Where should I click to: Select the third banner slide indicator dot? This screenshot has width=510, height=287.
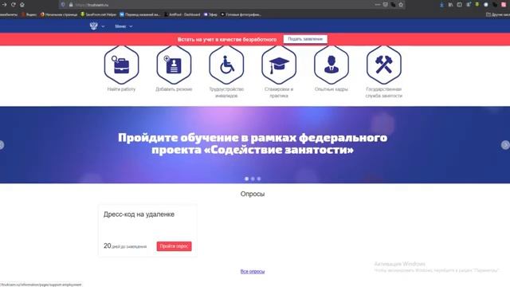click(x=259, y=179)
